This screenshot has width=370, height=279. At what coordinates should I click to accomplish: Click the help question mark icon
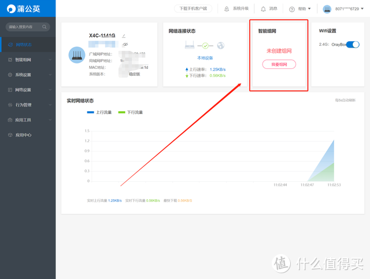(292, 9)
